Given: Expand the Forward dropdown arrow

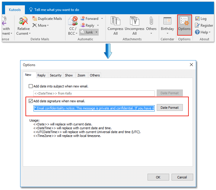Looking at the screenshot, I should click(x=102, y=19).
